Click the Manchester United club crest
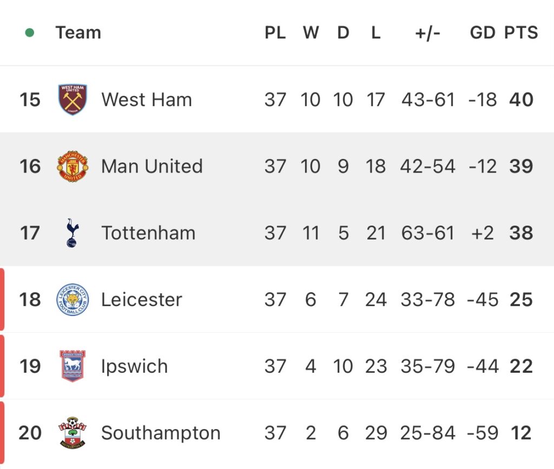 [x=72, y=166]
